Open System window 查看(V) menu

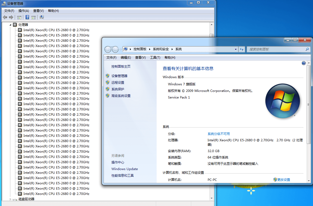click(x=140, y=58)
